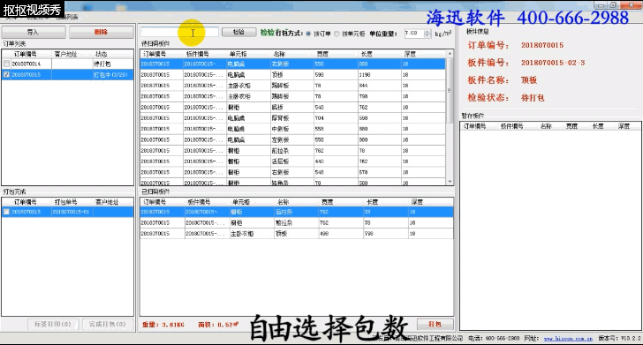This screenshot has height=345, width=643.
Task: Select pending row with width 704
Action: [293, 118]
